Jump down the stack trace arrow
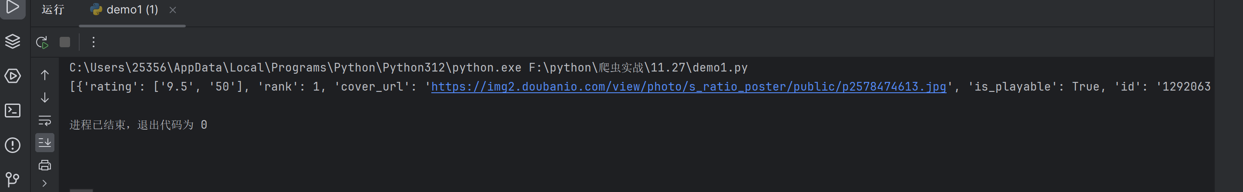Image resolution: width=1243 pixels, height=192 pixels. tap(44, 98)
